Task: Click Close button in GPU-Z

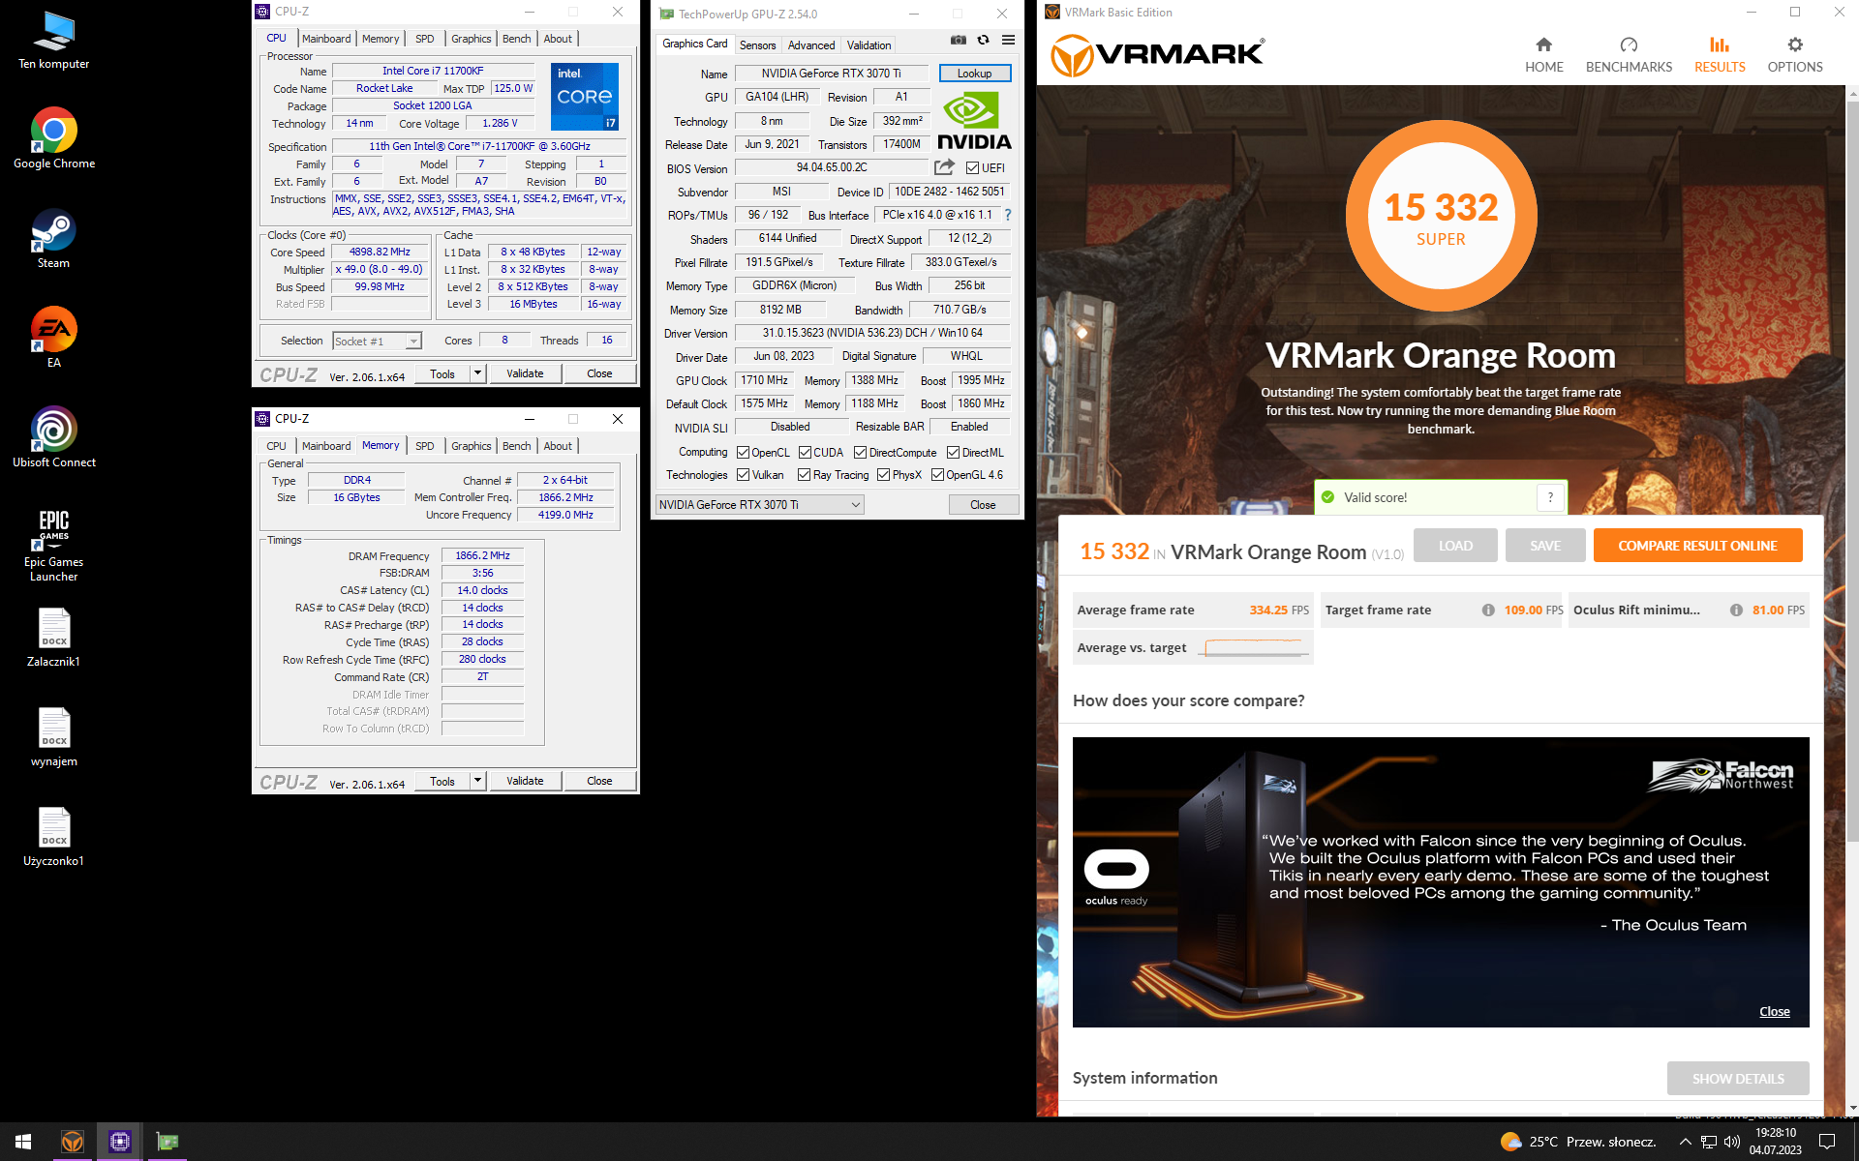Action: 983,505
